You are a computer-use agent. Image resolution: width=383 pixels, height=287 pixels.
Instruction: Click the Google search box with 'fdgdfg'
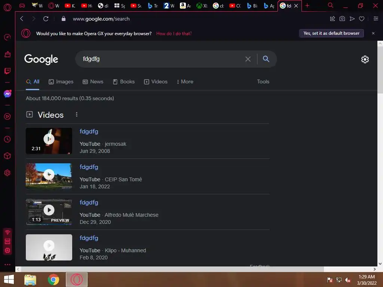pos(161,59)
